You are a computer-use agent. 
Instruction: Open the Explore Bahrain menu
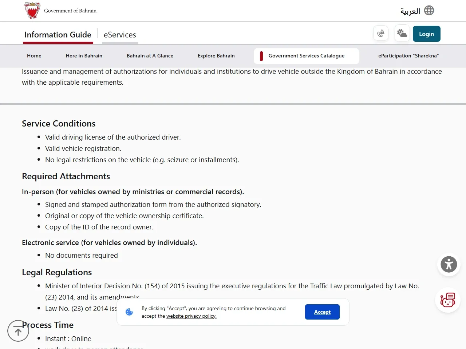[216, 56]
